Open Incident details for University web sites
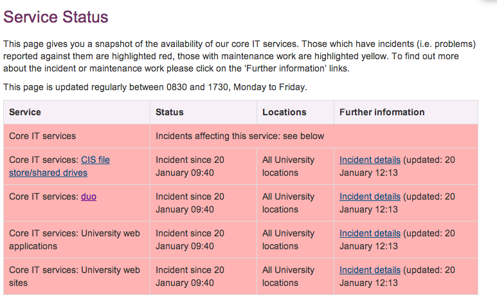This screenshot has width=497, height=304. coord(370,270)
